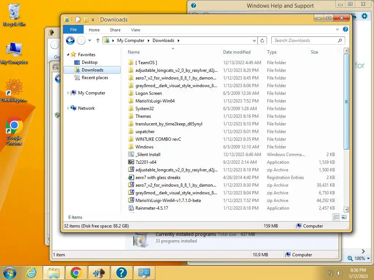Open Help and Support taskbar button

[x=121, y=273]
